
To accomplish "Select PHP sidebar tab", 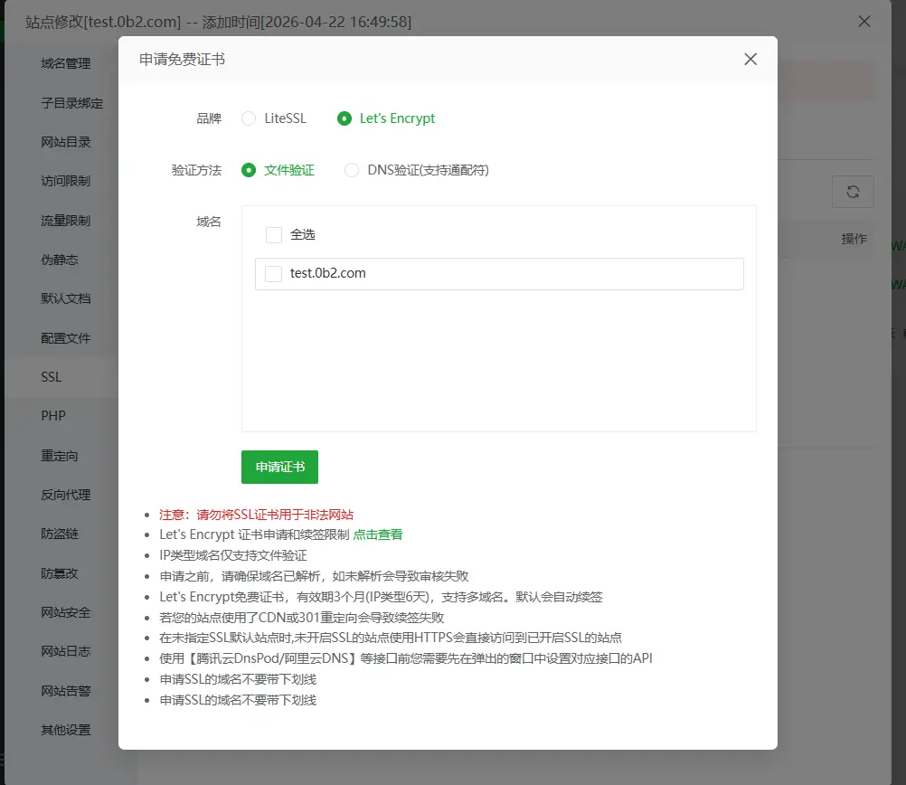I will pos(52,416).
